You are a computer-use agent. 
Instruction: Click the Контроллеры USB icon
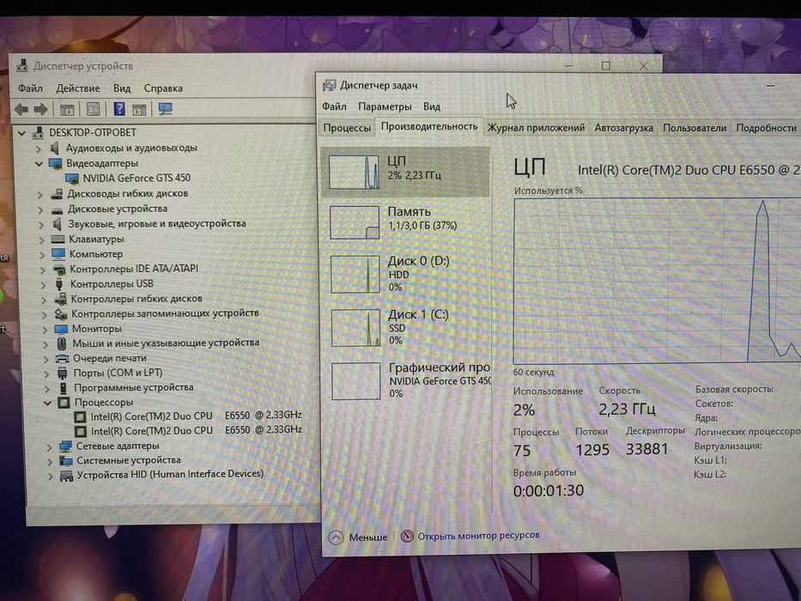click(59, 283)
